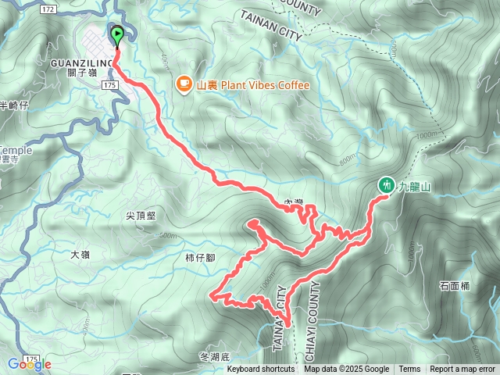Click the 九龍山 hiking trail icon
The image size is (500, 375).
pos(387,185)
